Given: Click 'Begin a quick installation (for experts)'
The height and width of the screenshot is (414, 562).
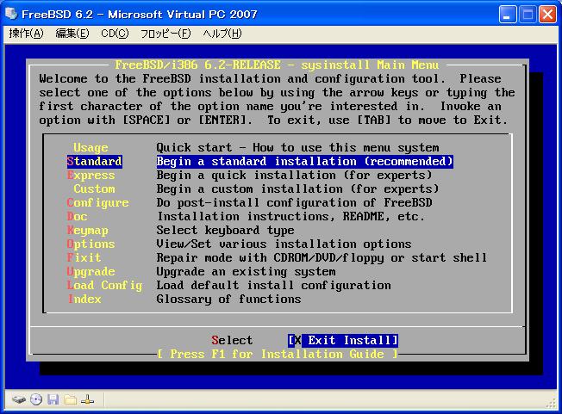Looking at the screenshot, I should click(x=294, y=175).
